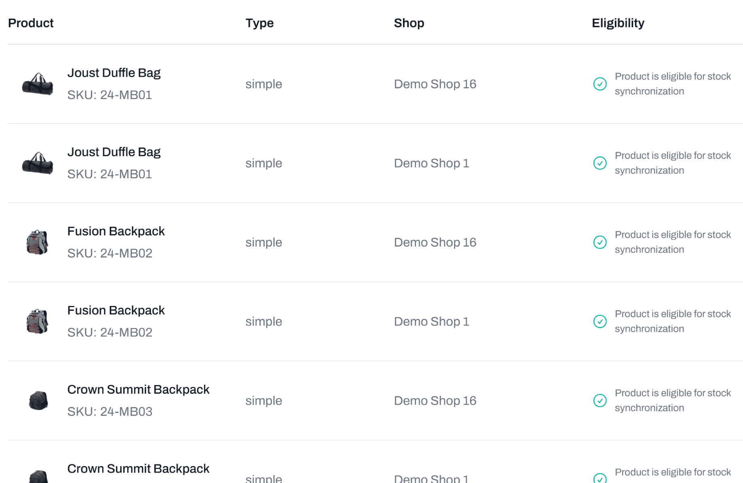Open the Joust Duffle Bag product name
Image resolution: width=743 pixels, height=483 pixels.
click(x=114, y=73)
